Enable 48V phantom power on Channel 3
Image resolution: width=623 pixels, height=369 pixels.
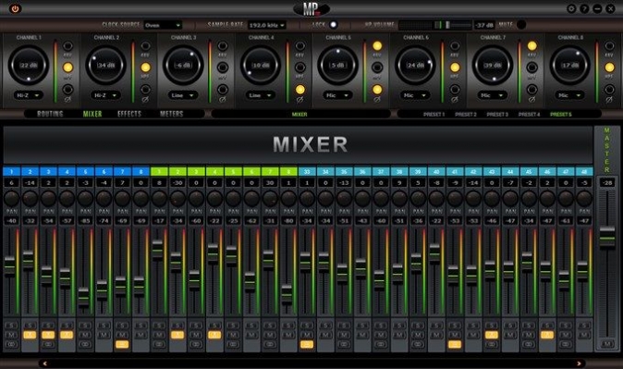click(x=223, y=45)
